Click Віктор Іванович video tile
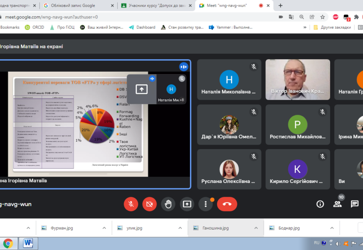Viewport: 363px width, 250px height. (x=297, y=80)
